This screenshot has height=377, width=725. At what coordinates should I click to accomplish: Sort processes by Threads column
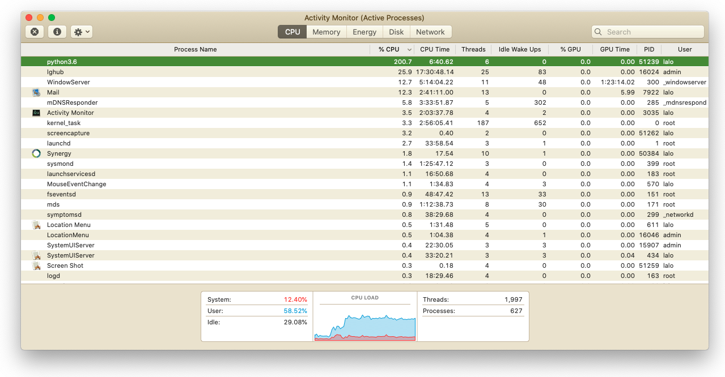(x=473, y=49)
